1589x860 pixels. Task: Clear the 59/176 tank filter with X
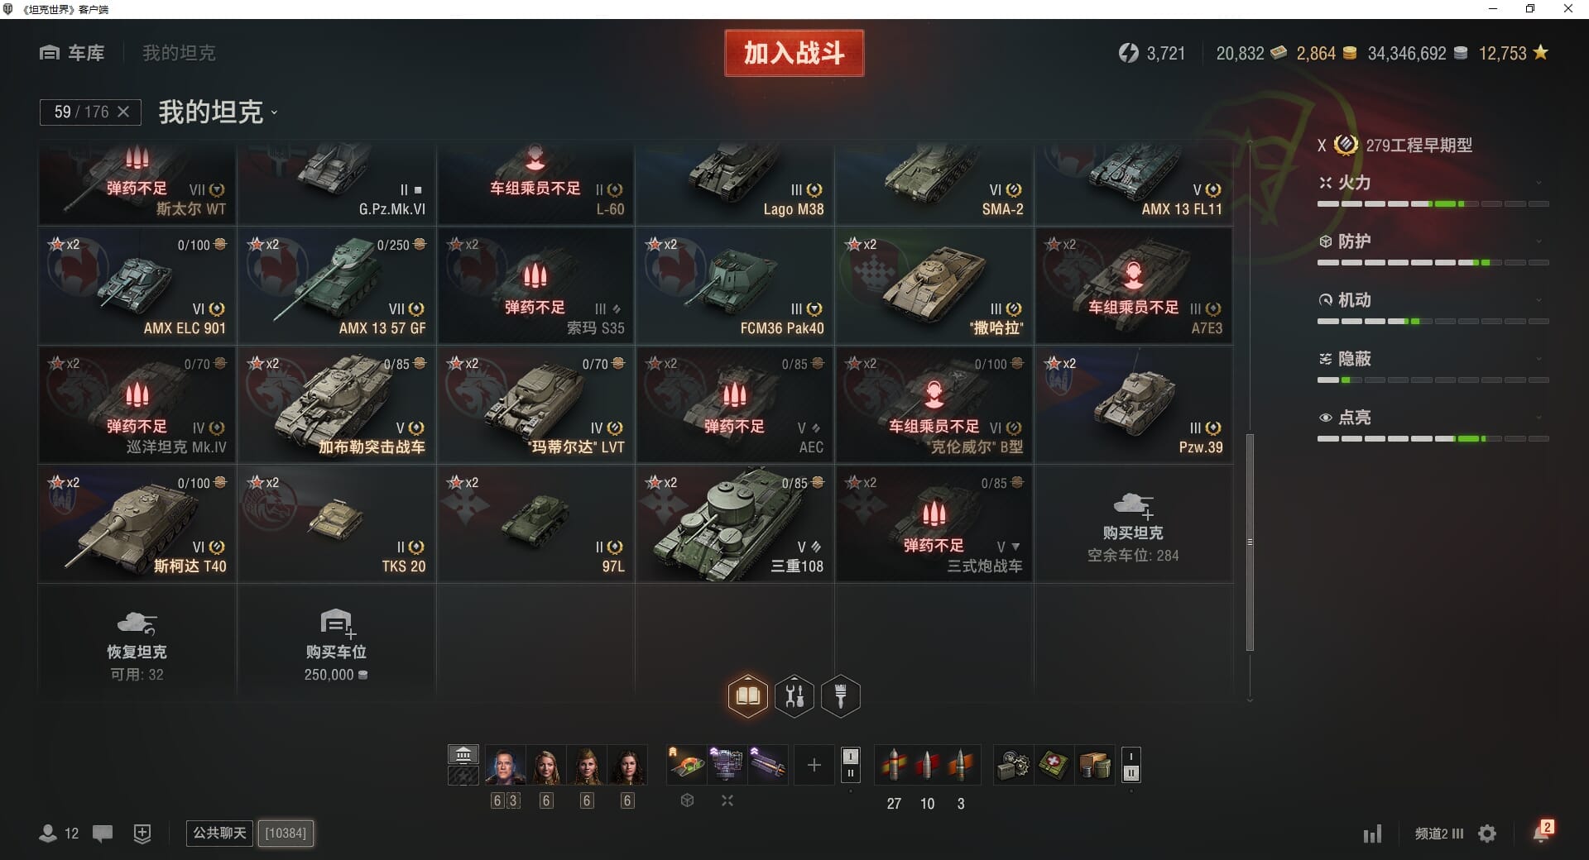point(123,112)
